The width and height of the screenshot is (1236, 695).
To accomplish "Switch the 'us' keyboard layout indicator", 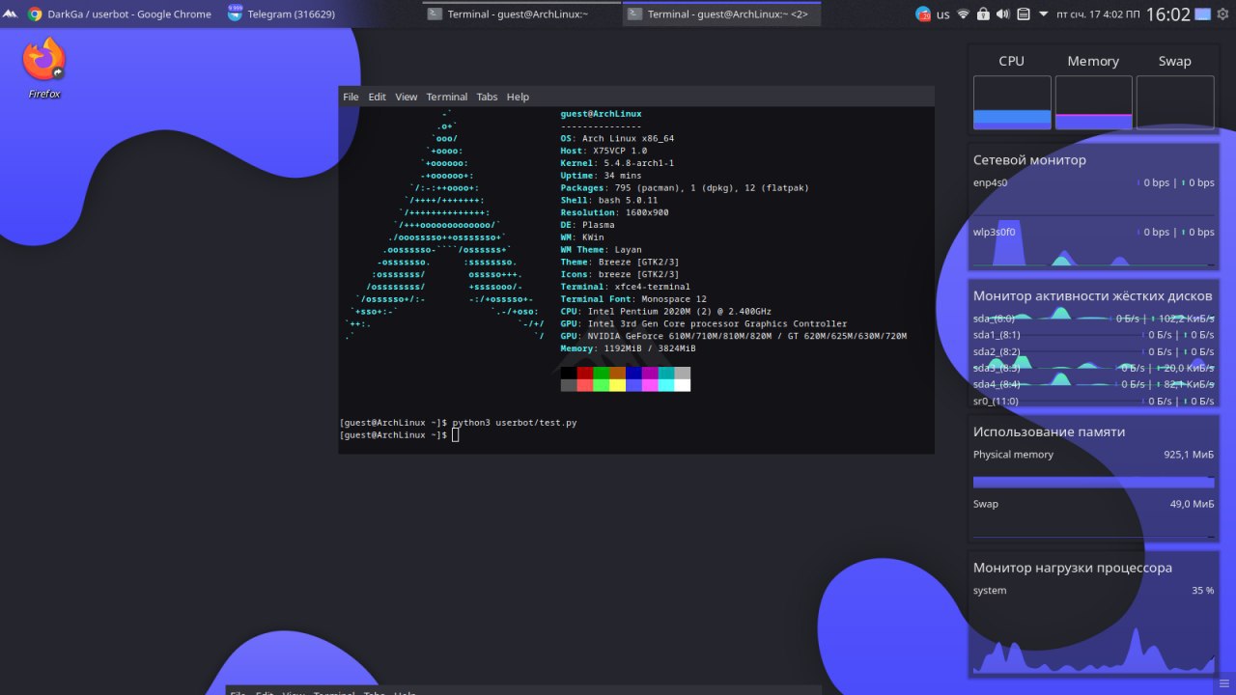I will (x=942, y=14).
